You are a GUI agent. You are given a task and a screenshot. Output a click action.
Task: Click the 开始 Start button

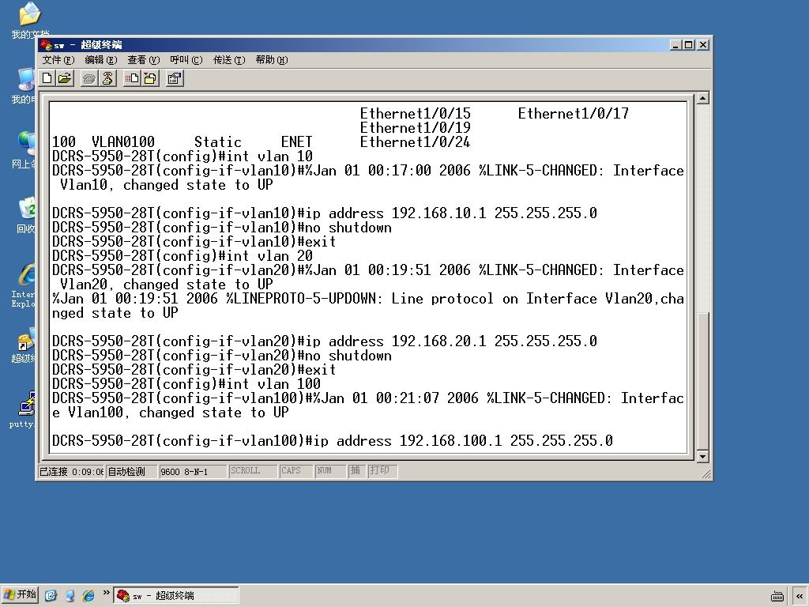click(20, 595)
